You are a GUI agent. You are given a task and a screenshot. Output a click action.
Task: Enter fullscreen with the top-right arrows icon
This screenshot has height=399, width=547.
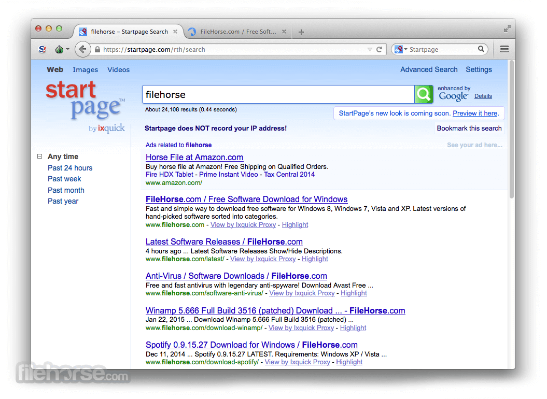pyautogui.click(x=507, y=28)
